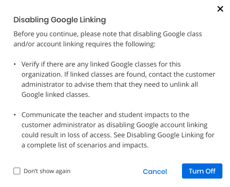The height and width of the screenshot is (187, 230).
Task: Confirm with the Turn Off button
Action: click(202, 171)
